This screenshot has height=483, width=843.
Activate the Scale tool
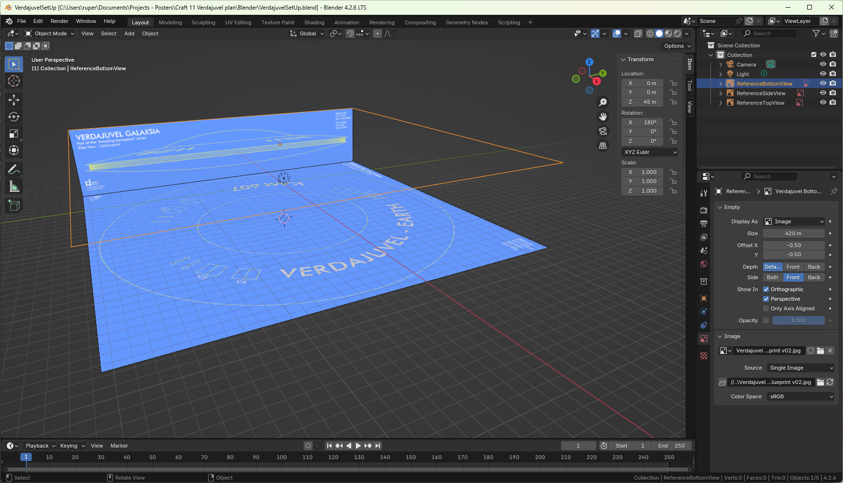(x=14, y=133)
